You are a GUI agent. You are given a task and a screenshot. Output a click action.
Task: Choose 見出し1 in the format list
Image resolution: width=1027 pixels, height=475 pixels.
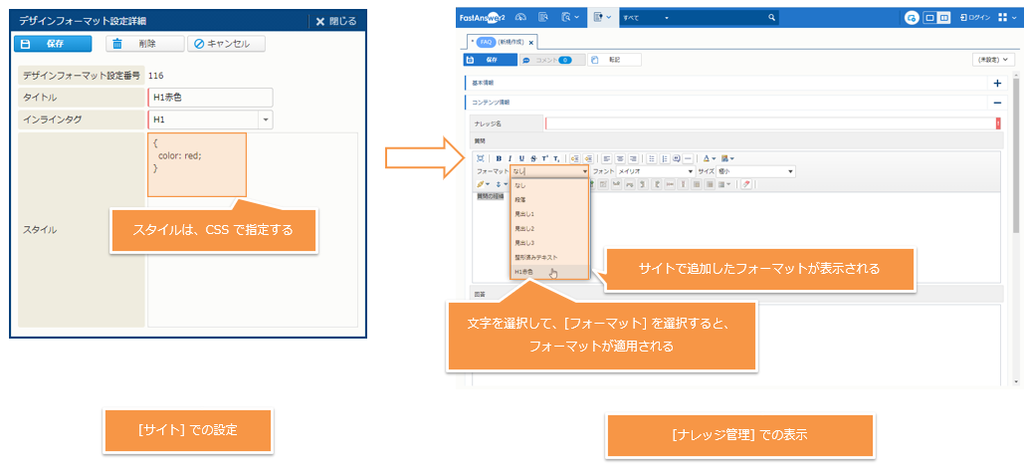524,213
